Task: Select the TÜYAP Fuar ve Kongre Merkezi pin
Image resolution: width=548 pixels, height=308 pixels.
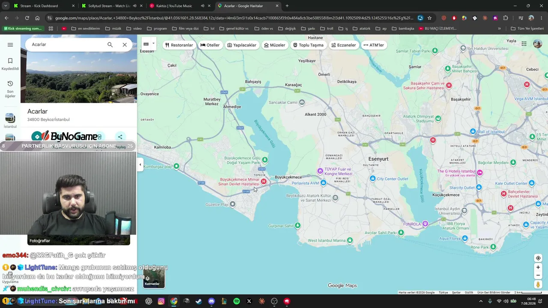Action: (x=320, y=171)
